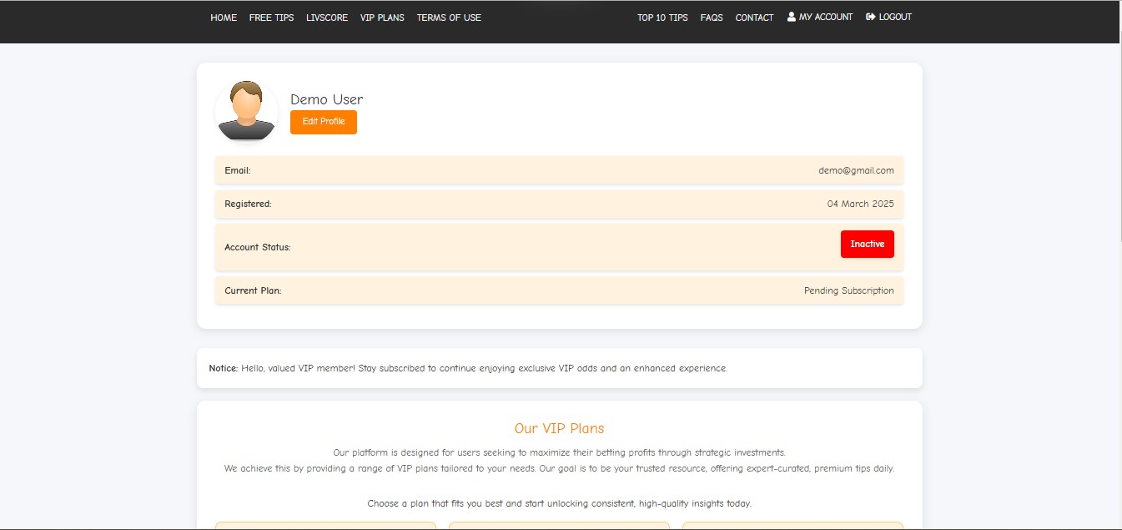
Task: Open the Demo User profile avatar picture
Action: click(246, 109)
